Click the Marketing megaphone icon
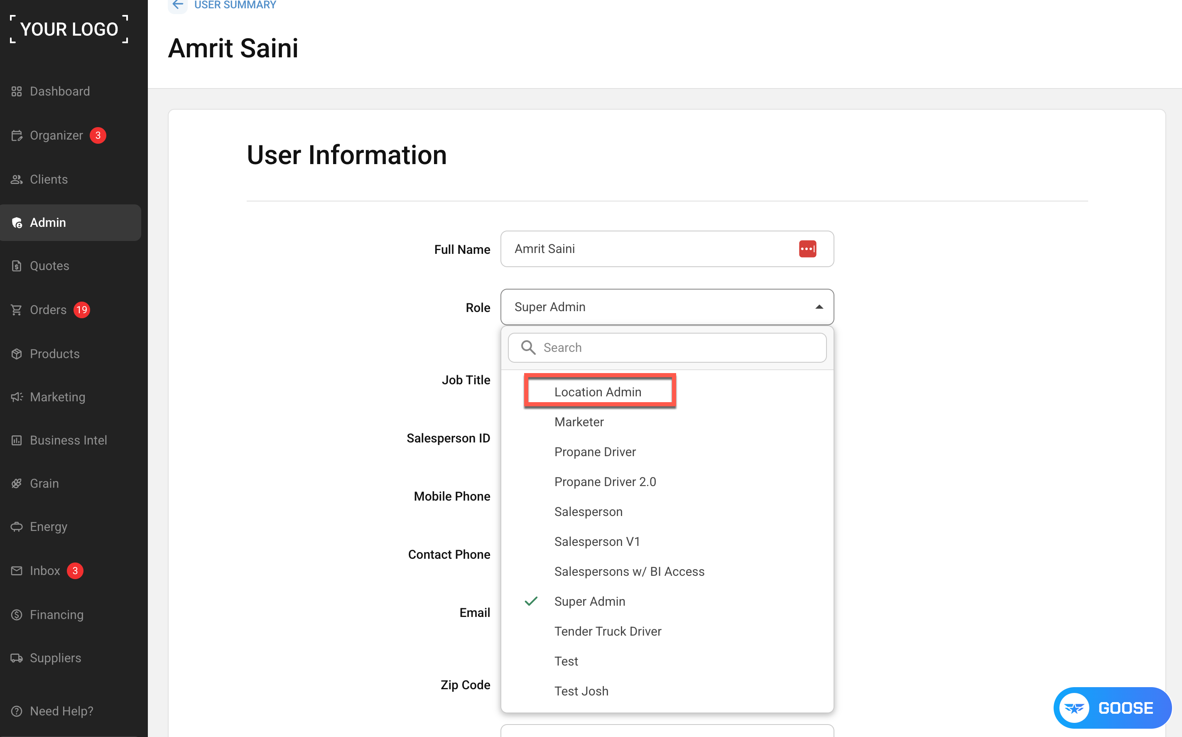Image resolution: width=1182 pixels, height=737 pixels. 17,397
